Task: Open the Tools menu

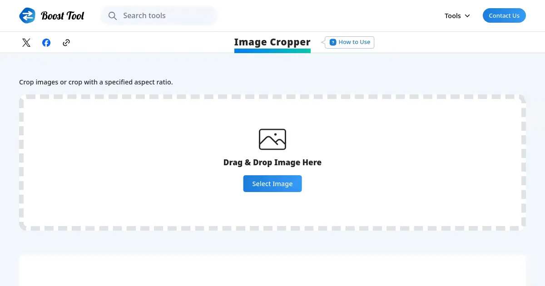Action: pos(453,16)
